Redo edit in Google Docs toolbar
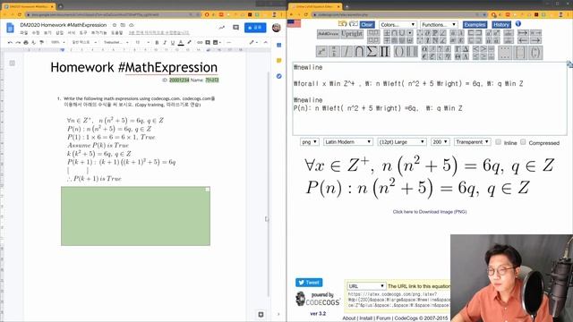The width and height of the screenshot is (573, 322). pos(18,42)
